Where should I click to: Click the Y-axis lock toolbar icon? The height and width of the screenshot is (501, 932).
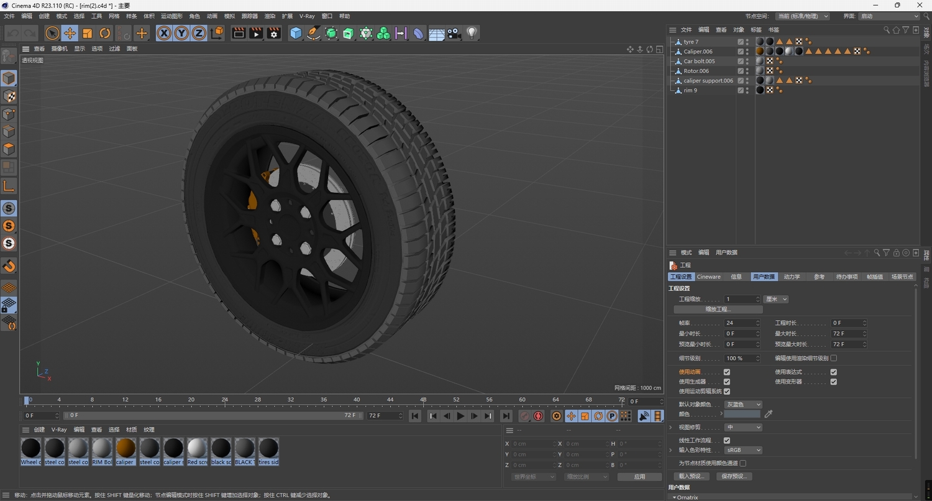181,33
